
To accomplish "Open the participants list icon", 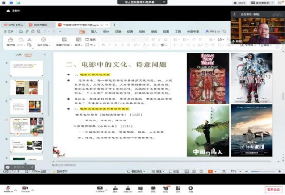I will [128, 188].
